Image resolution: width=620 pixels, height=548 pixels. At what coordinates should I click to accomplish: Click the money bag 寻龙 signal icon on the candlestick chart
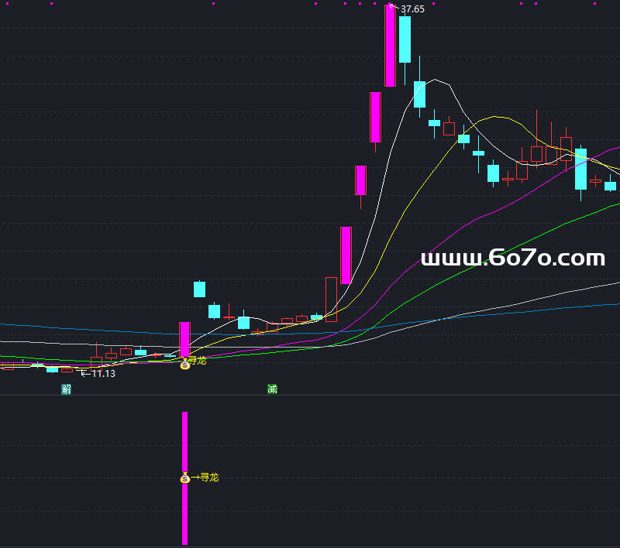[x=185, y=364]
